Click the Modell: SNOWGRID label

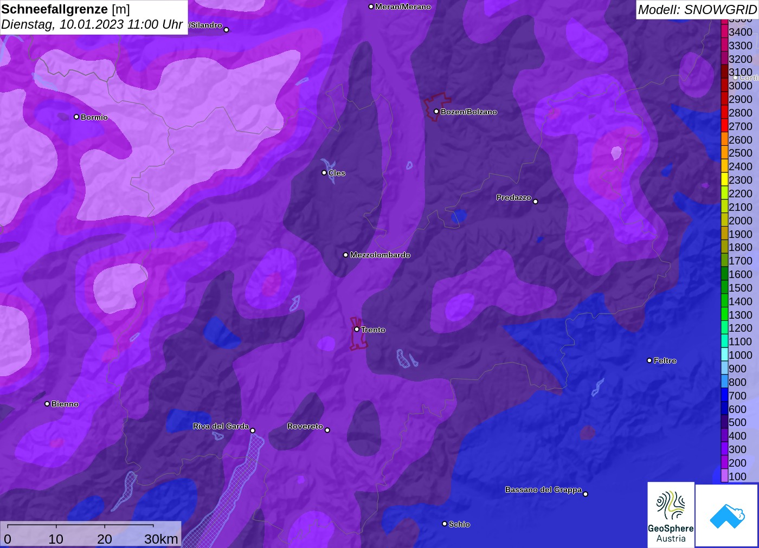pyautogui.click(x=697, y=10)
